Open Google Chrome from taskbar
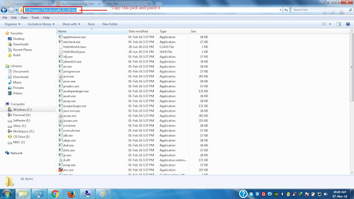Screen dimensions: 354x199 coord(55,194)
